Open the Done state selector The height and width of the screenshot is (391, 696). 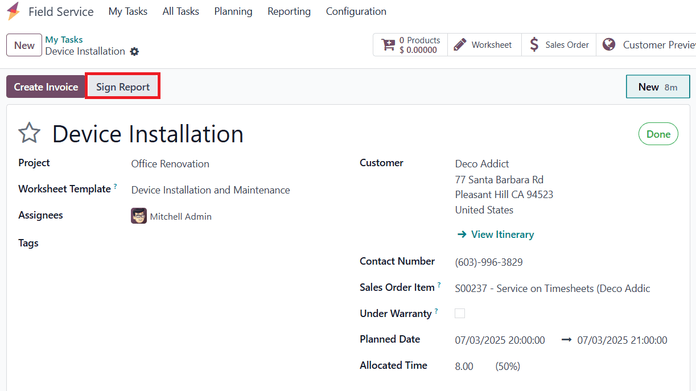click(x=658, y=134)
